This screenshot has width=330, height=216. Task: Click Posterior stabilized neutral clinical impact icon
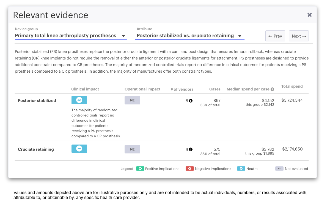[x=79, y=100]
